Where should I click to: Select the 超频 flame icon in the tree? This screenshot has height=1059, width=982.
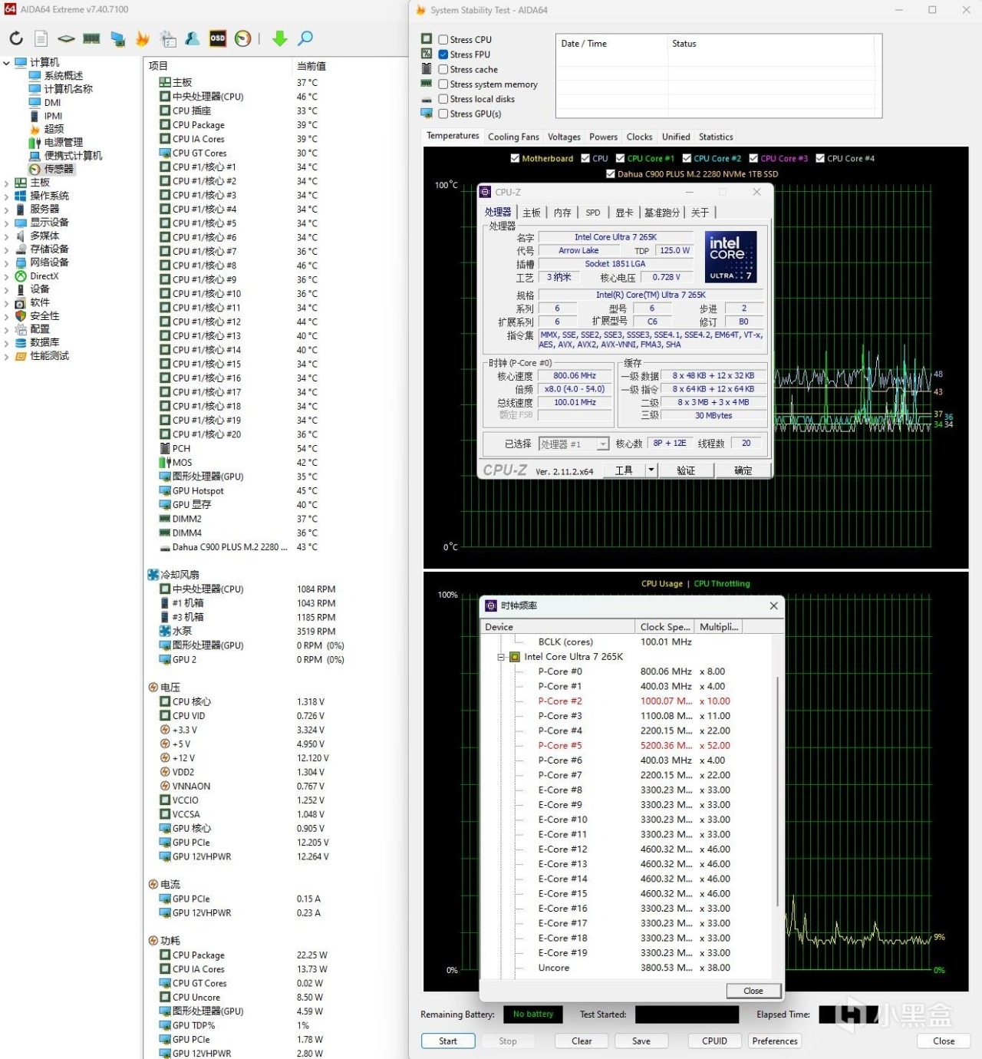pos(35,129)
